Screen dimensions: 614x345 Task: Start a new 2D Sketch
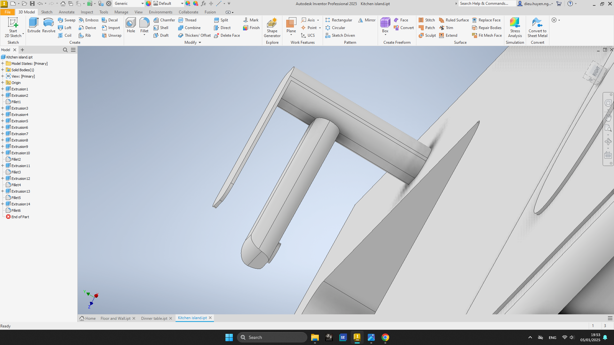tap(13, 27)
